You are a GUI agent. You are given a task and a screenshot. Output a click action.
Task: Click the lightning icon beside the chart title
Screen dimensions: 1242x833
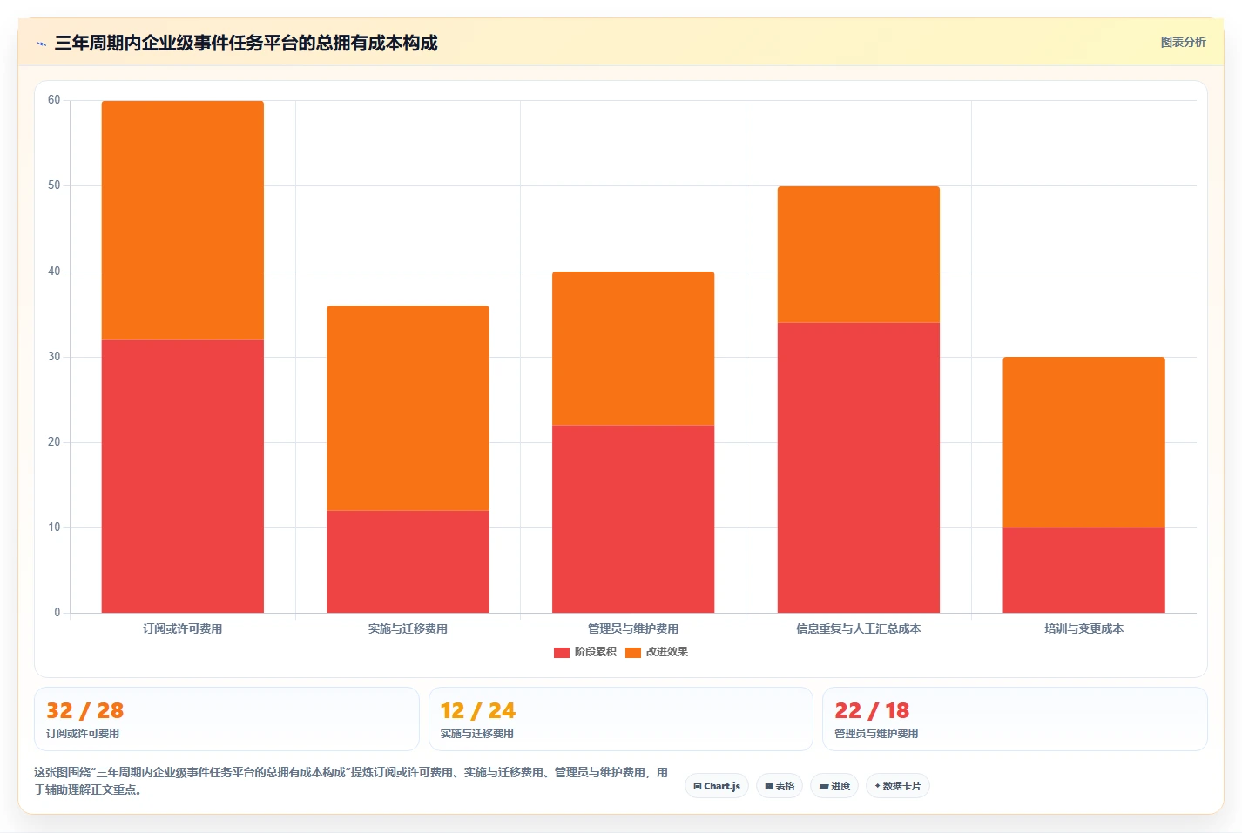click(x=41, y=44)
